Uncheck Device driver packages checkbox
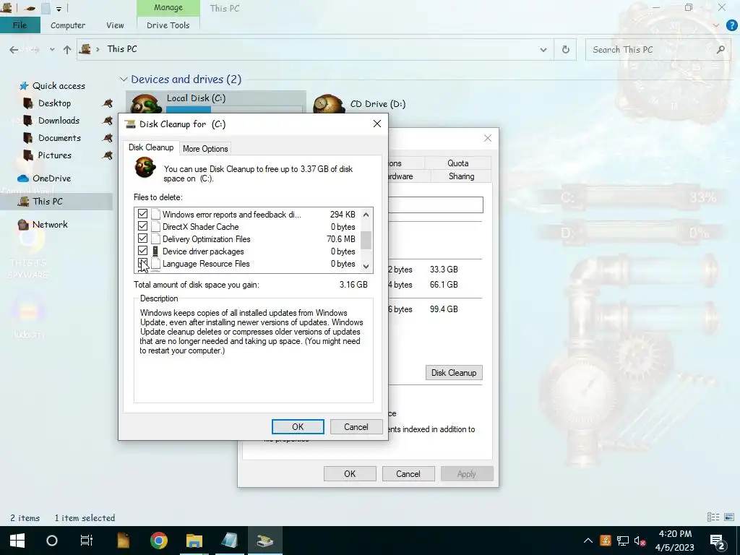This screenshot has height=555, width=740. coord(142,251)
